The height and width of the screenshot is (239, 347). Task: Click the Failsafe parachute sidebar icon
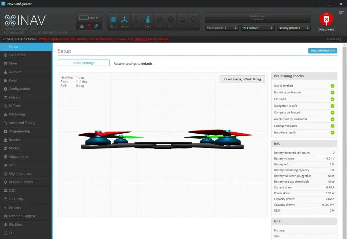point(5,97)
